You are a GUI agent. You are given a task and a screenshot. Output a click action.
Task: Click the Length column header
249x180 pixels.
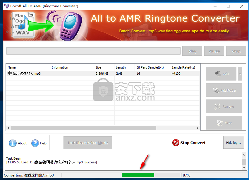point(125,67)
